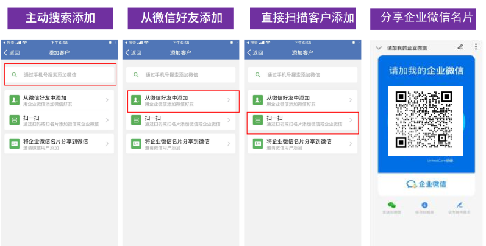Click the name card icon under 从微信好友添加
Image resolution: width=486 pixels, height=246 pixels.
(136, 144)
